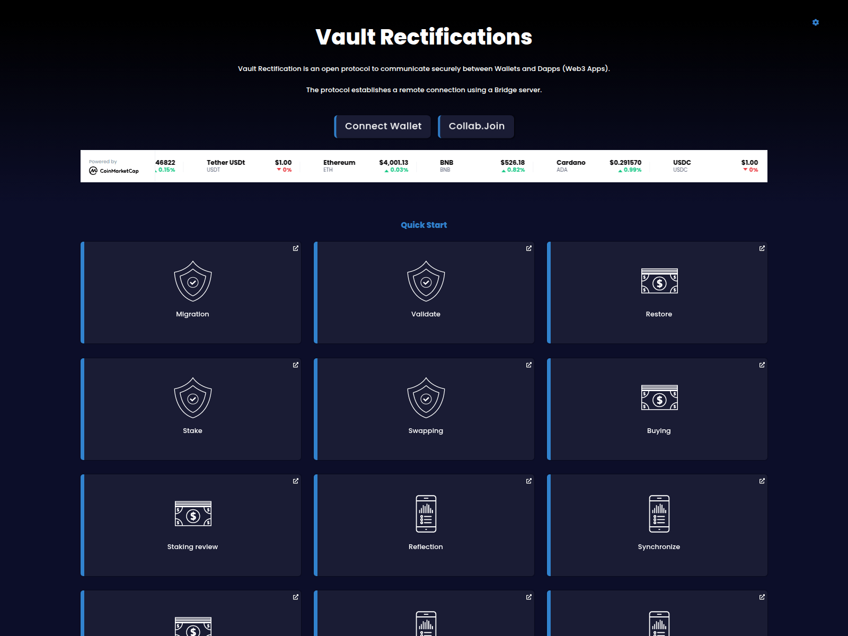Open external link icon on Validate card

tap(529, 248)
